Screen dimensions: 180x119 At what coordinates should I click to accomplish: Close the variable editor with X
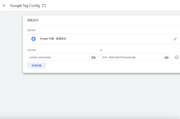point(4,5)
